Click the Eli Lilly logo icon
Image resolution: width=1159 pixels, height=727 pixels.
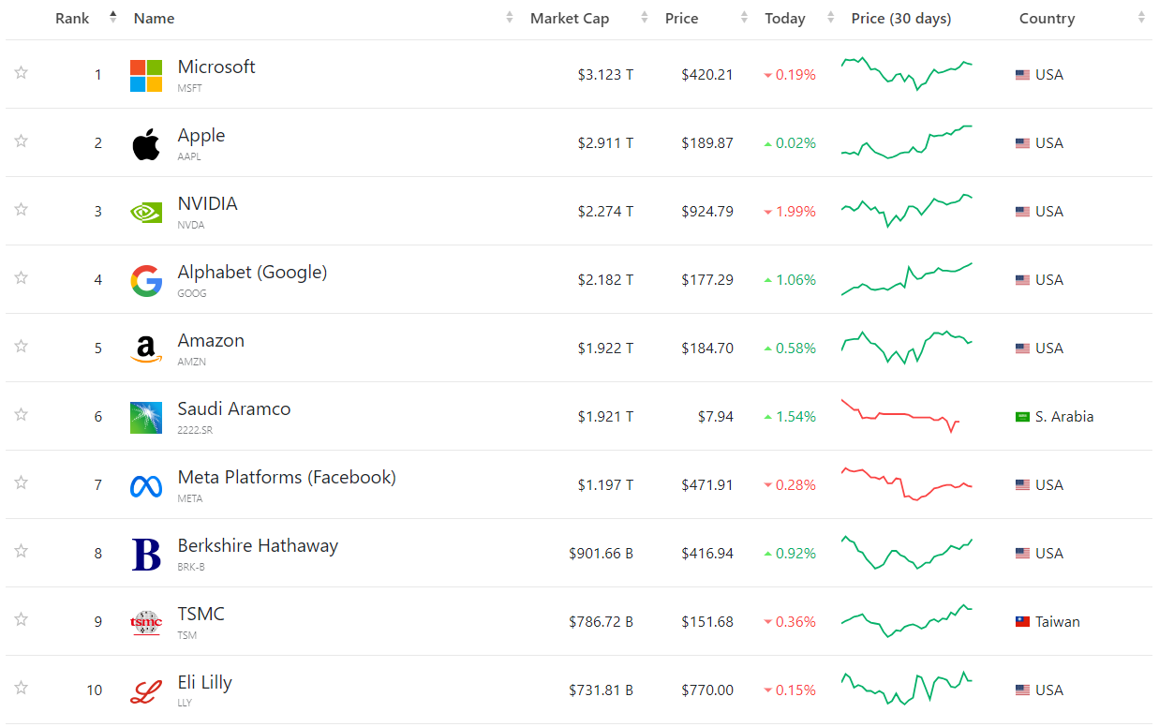coord(146,691)
